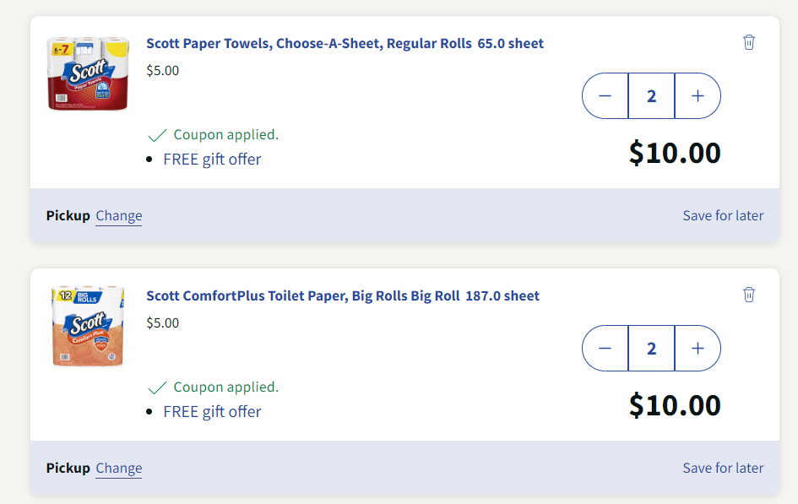Increase Scott Paper Towels quantity with plus

[698, 96]
